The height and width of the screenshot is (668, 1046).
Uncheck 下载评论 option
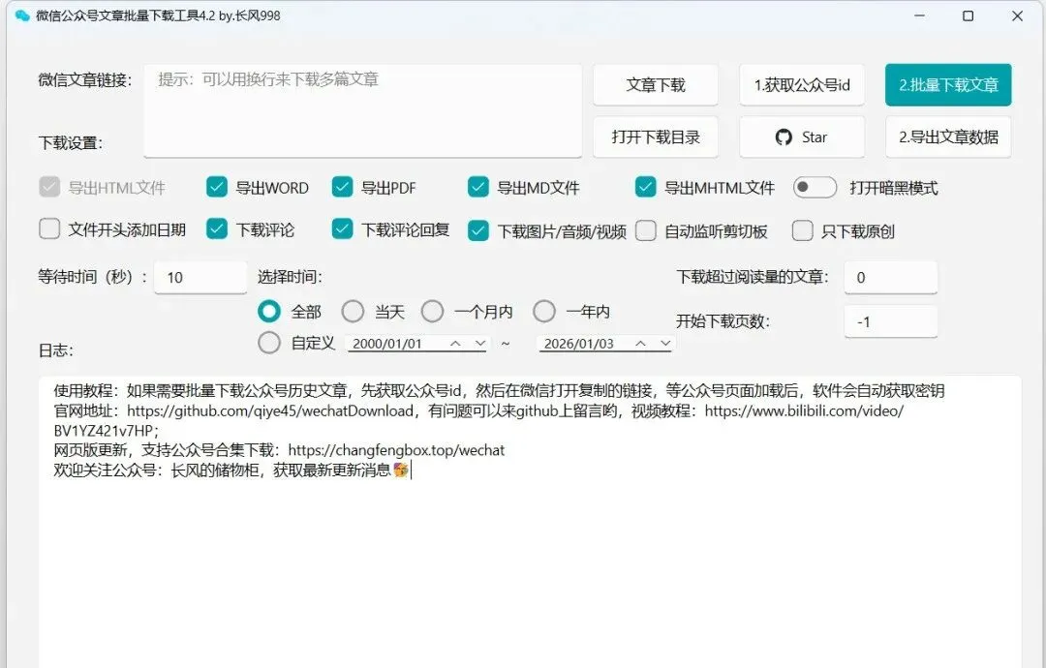(217, 229)
